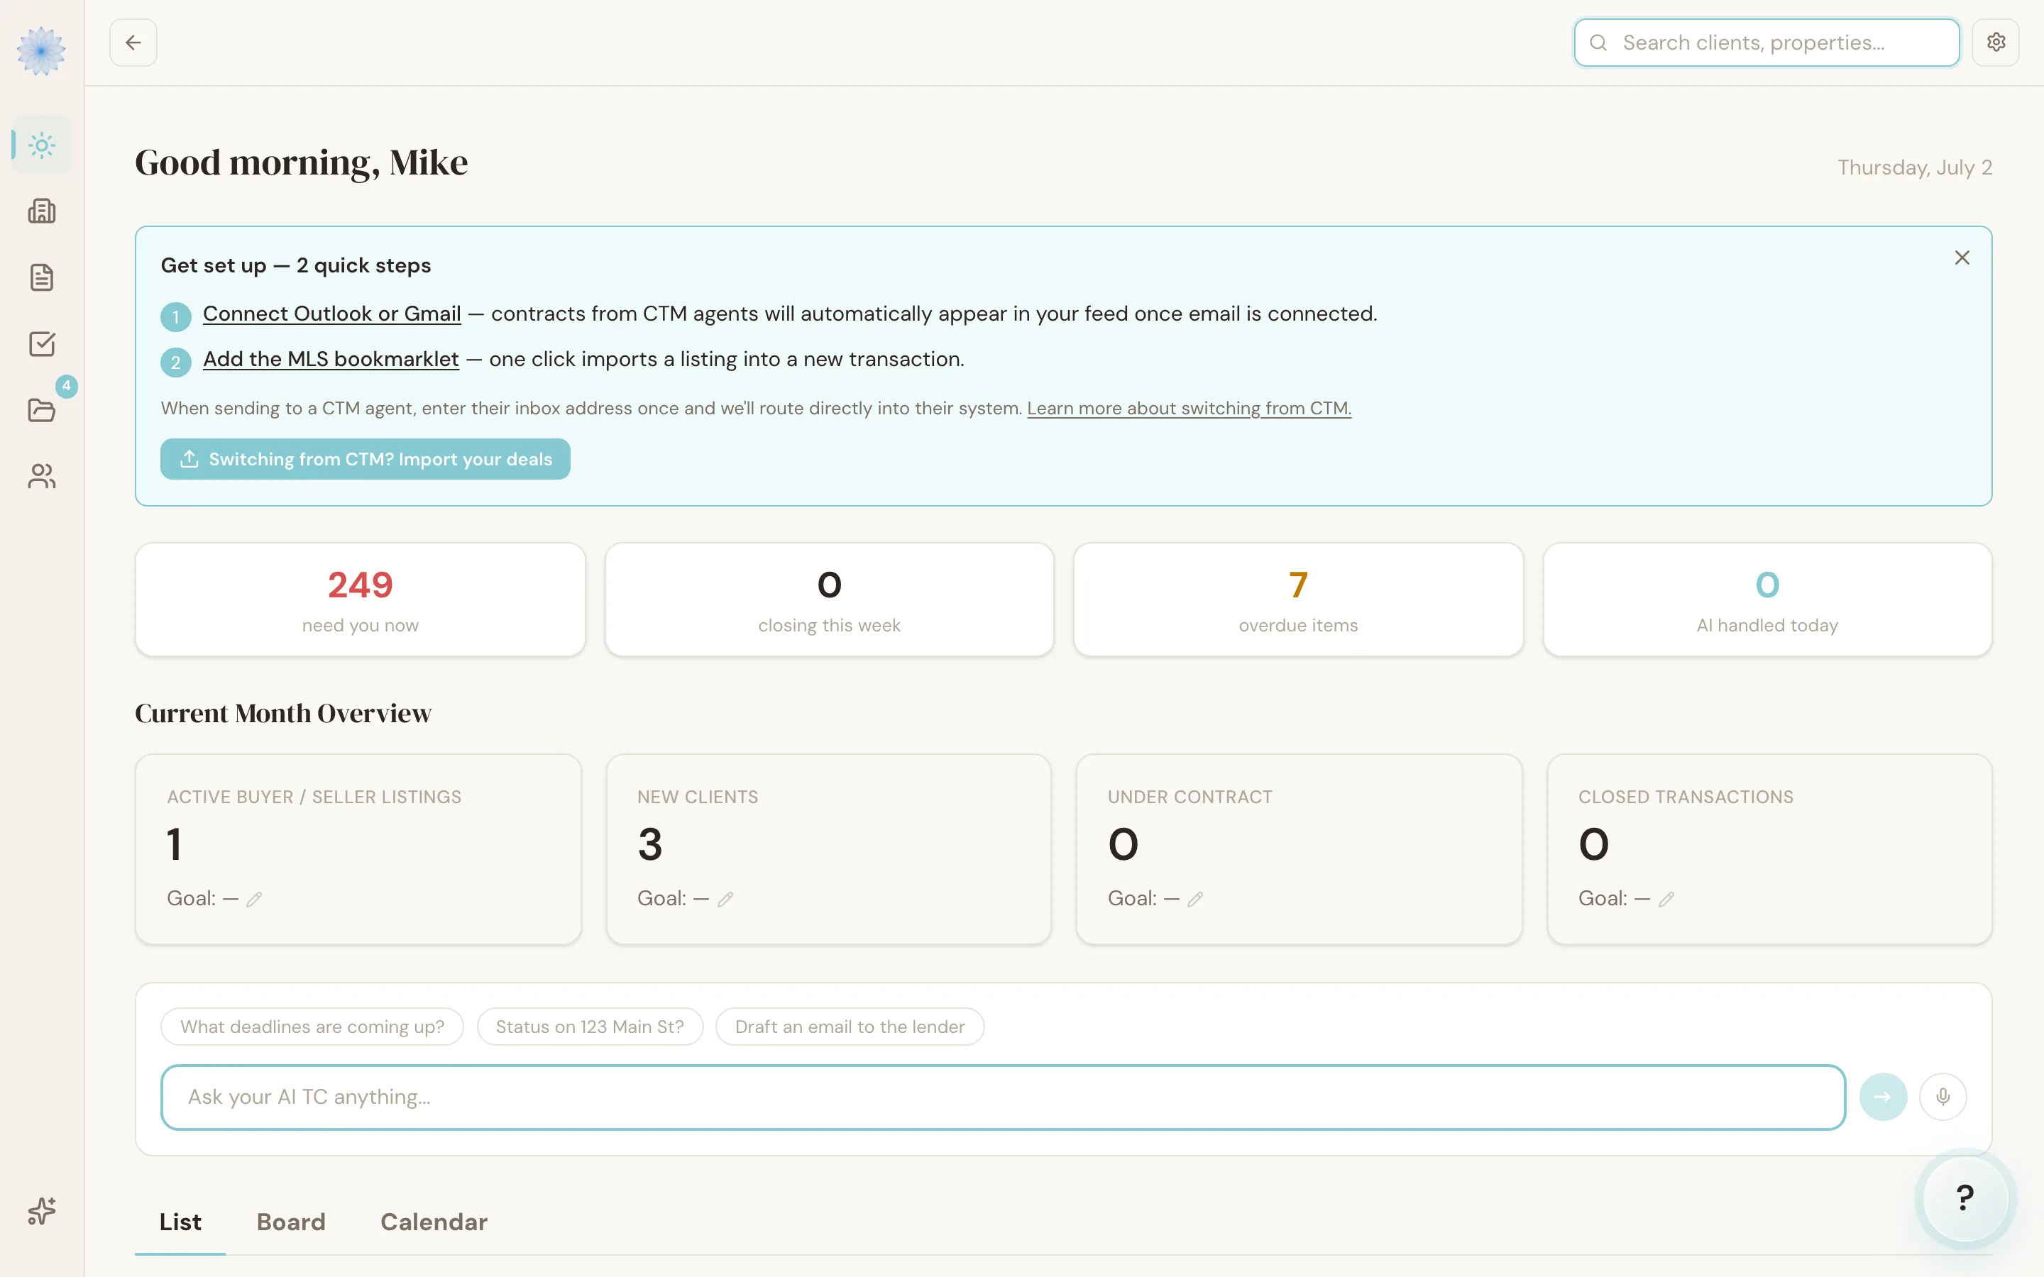Image resolution: width=2044 pixels, height=1277 pixels.
Task: Edit goal pencil for New Clients
Action: pos(725,900)
